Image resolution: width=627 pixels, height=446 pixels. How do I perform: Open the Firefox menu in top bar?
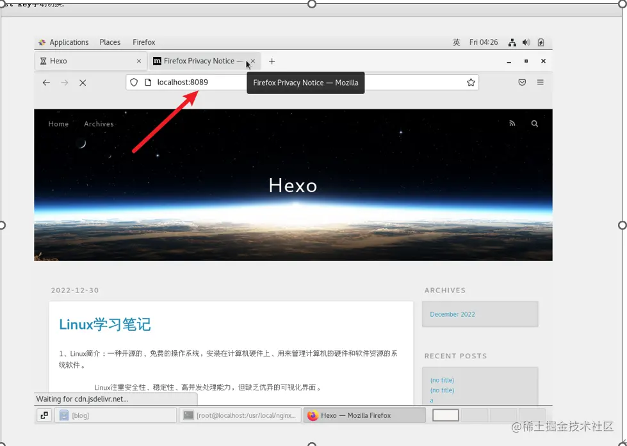click(144, 42)
